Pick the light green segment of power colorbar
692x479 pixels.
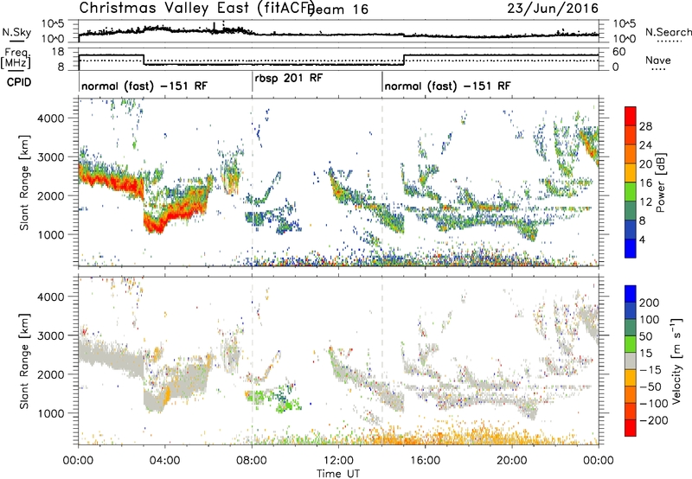[x=631, y=192]
